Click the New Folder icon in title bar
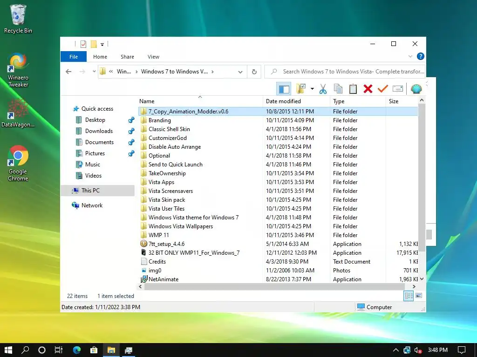The height and width of the screenshot is (357, 477). pyautogui.click(x=94, y=44)
